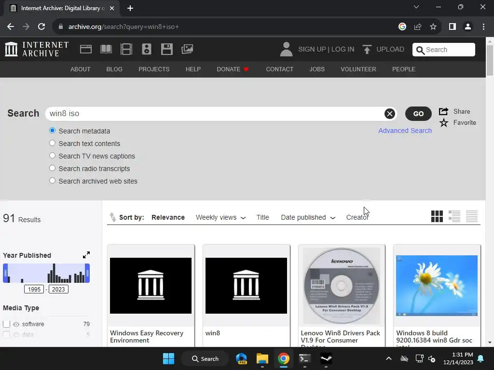Image resolution: width=494 pixels, height=370 pixels.
Task: Open the BLOG menu item
Action: click(114, 69)
